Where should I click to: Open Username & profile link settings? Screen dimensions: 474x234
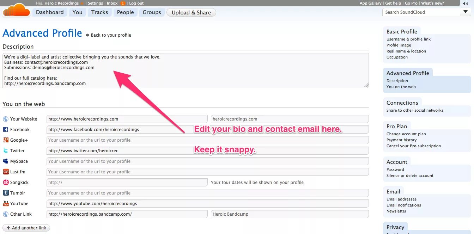tap(408, 39)
